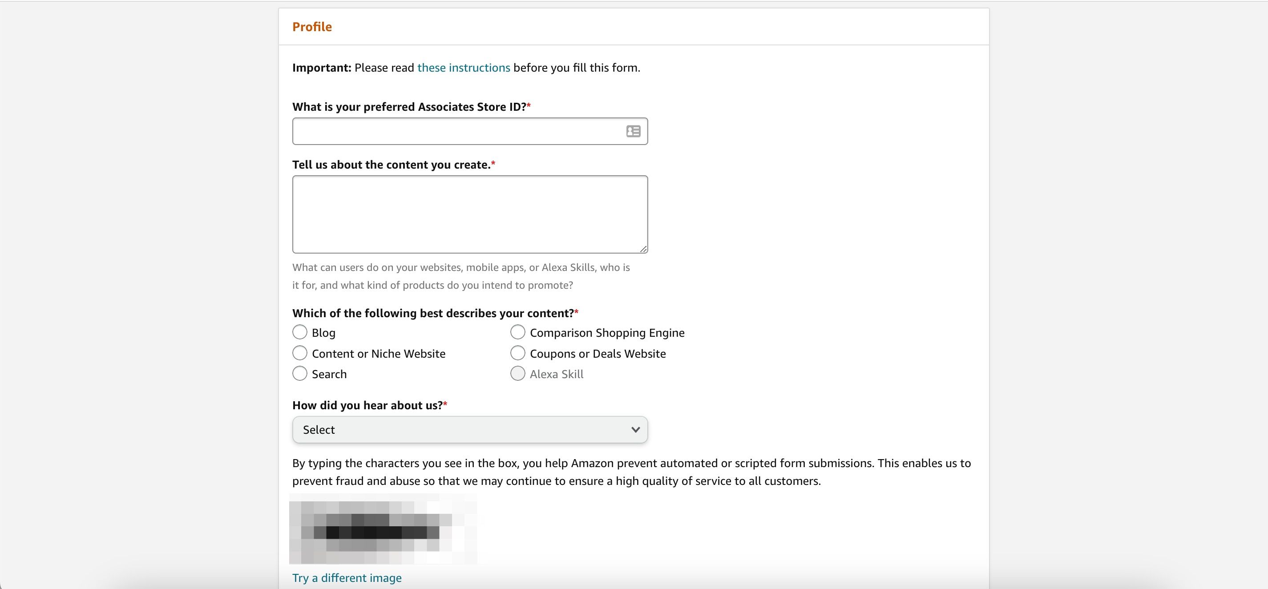Click the red asterisk next to Store ID question
Viewport: 1268px width, 589px height.
click(529, 105)
